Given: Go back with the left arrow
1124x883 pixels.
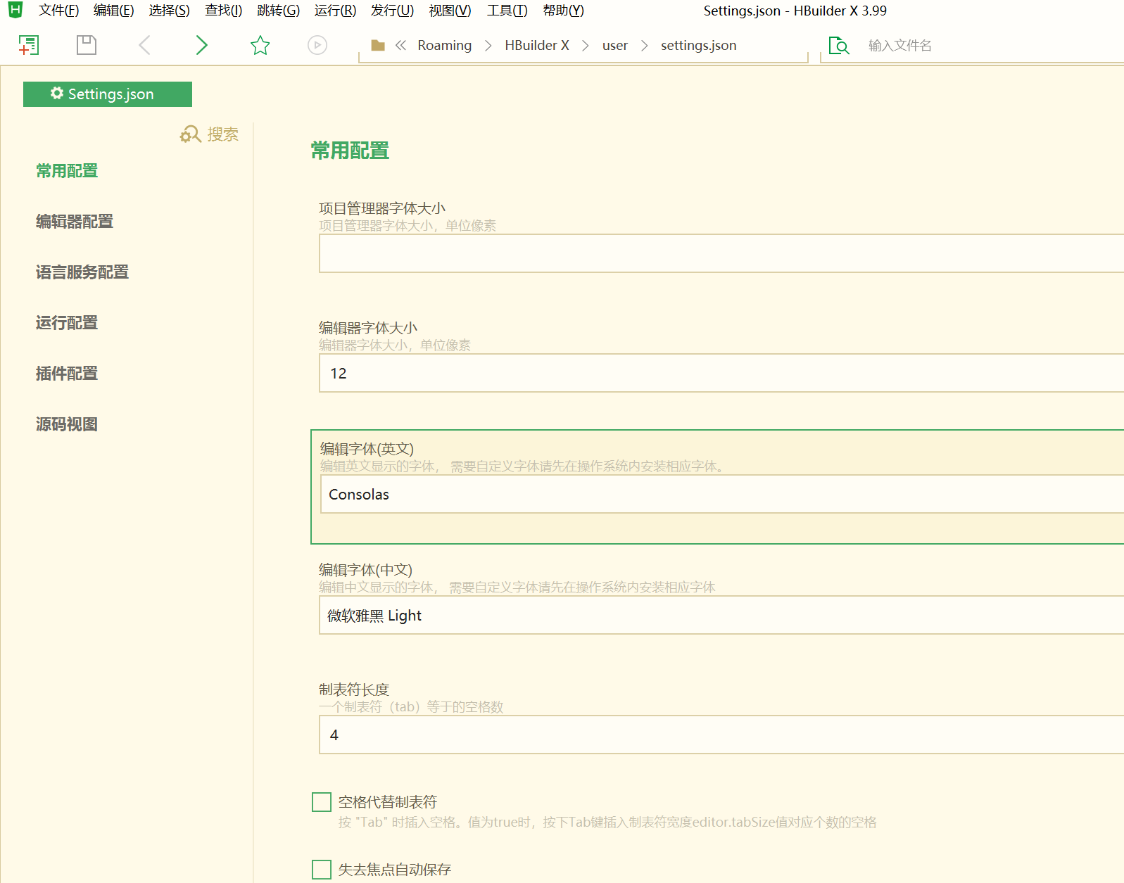Looking at the screenshot, I should 144,45.
